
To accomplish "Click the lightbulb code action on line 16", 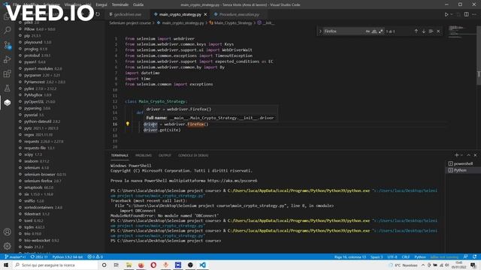I will 128,124.
